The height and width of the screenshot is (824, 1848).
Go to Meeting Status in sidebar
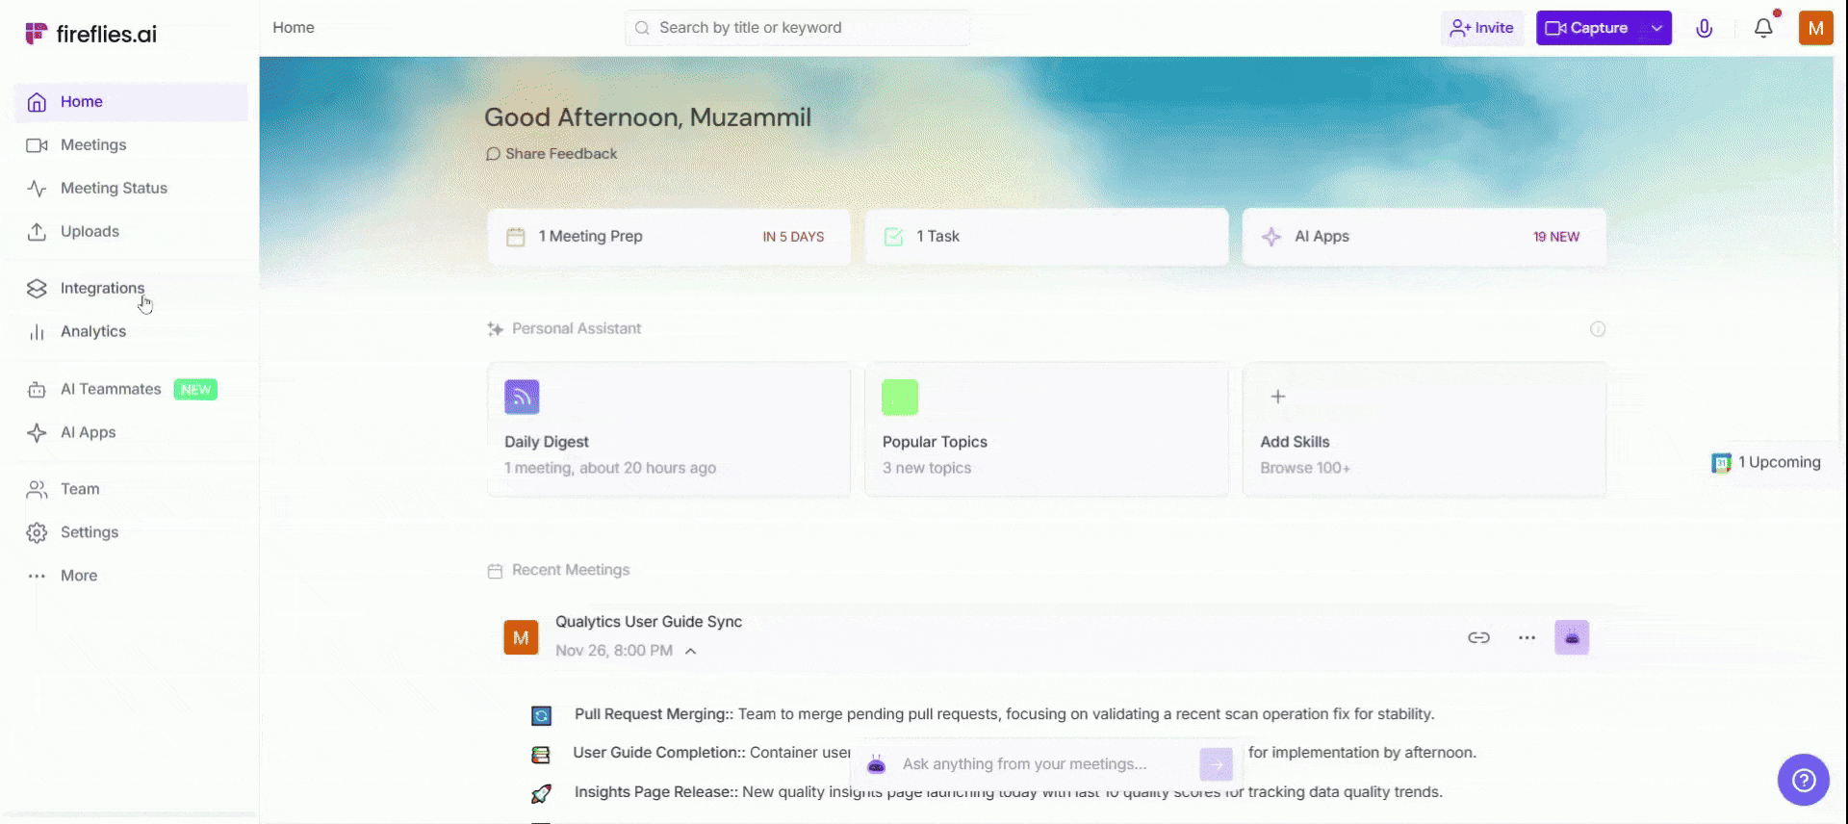point(114,188)
